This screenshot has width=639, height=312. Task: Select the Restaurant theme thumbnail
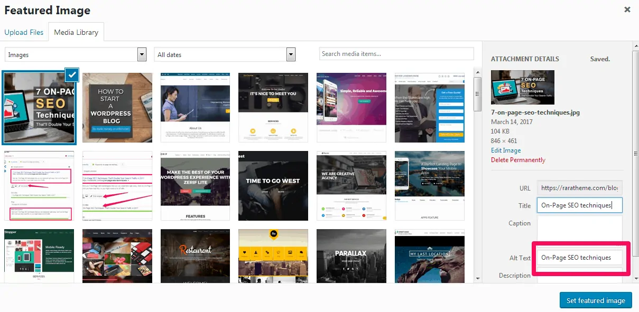pos(196,256)
